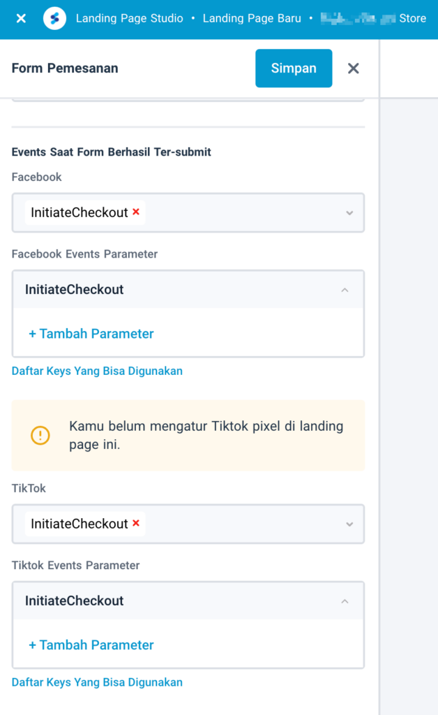
Task: Remove InitiateCheckout from the TikTok field
Action: pyautogui.click(x=137, y=524)
